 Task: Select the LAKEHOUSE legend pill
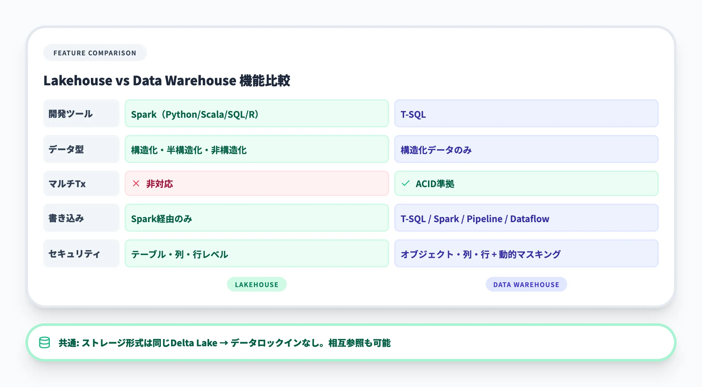257,285
